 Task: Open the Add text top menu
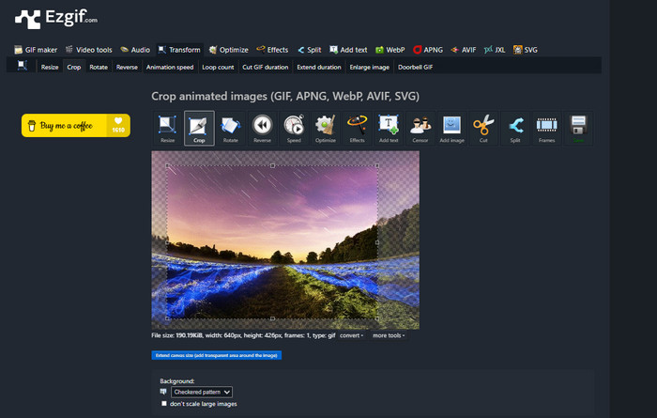pos(348,50)
